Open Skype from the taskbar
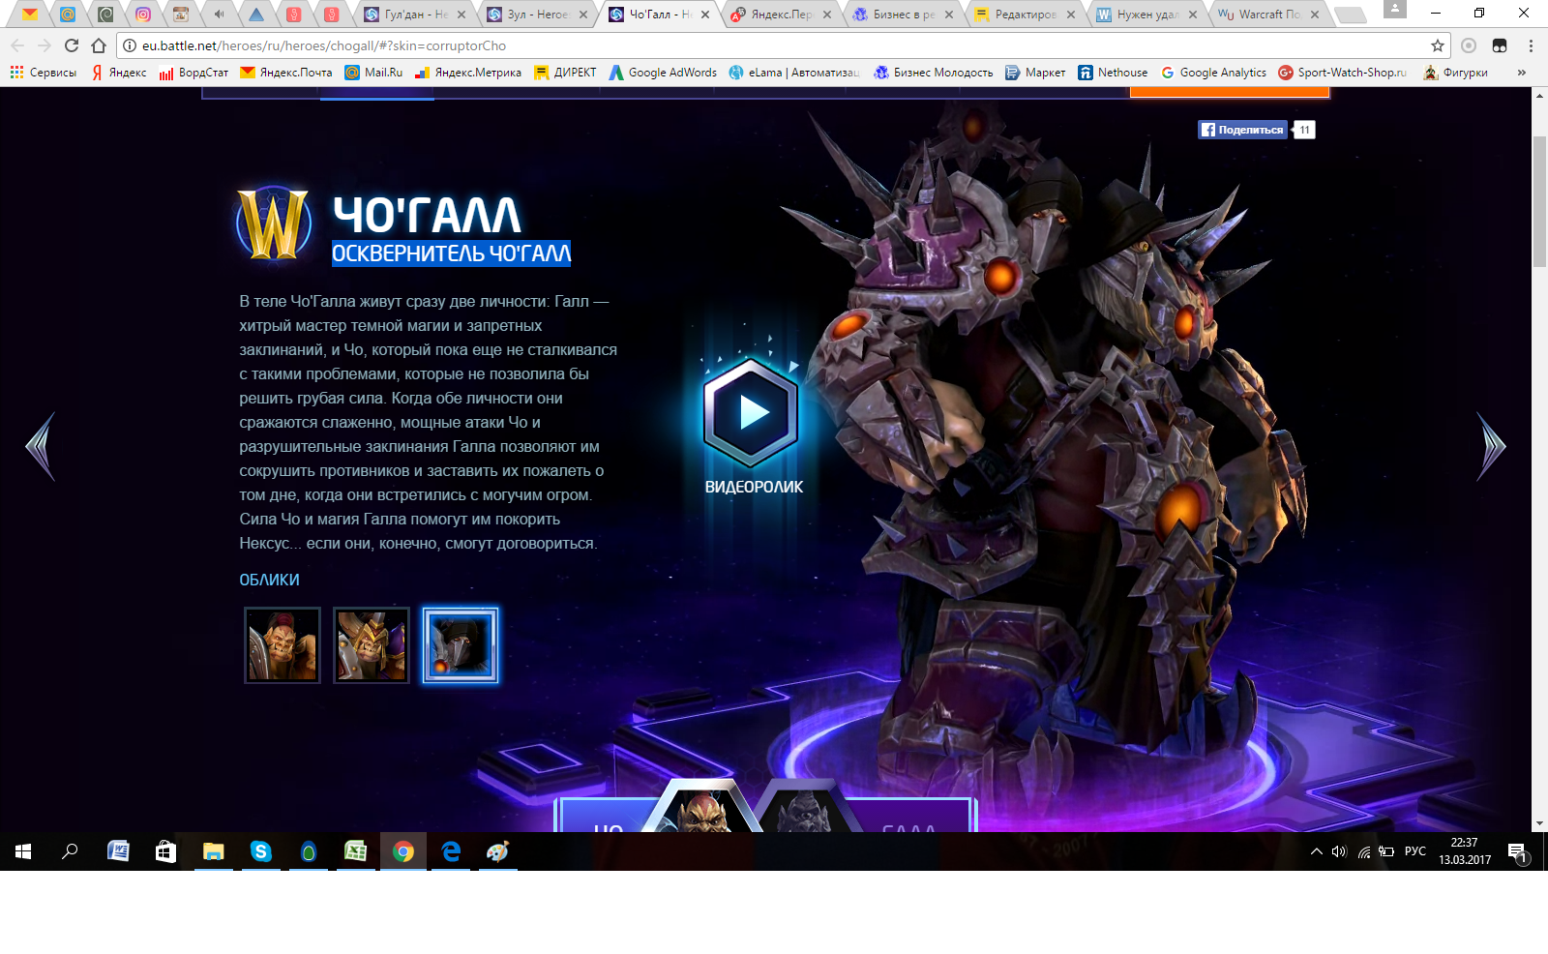Image resolution: width=1548 pixels, height=954 pixels. tap(260, 851)
